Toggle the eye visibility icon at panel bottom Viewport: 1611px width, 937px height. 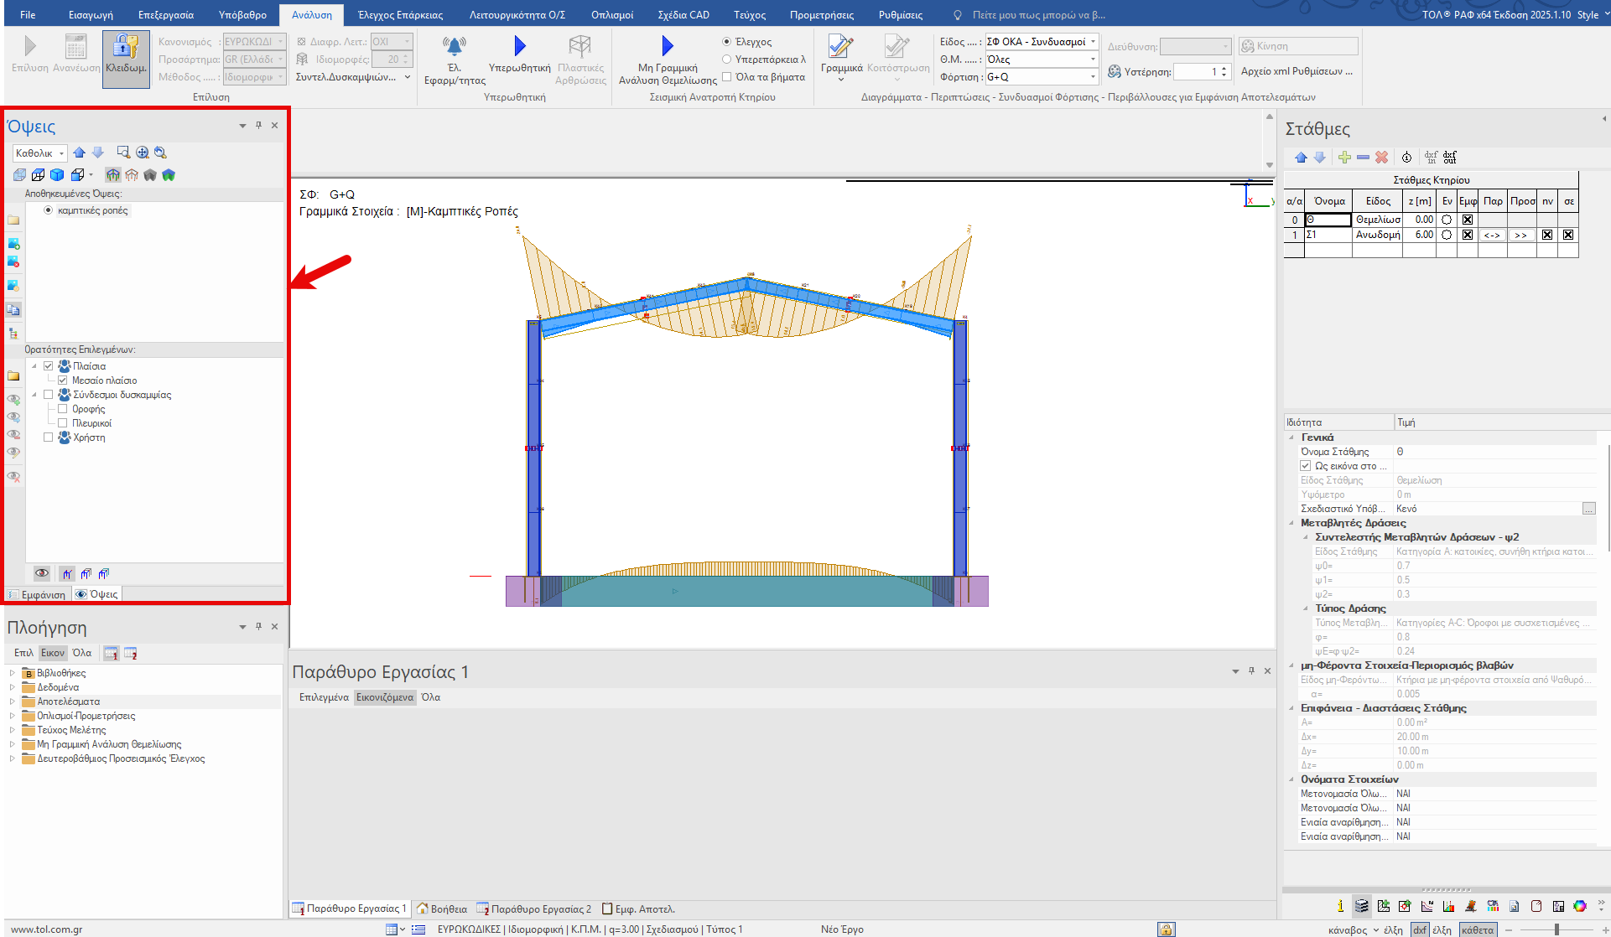pos(41,573)
